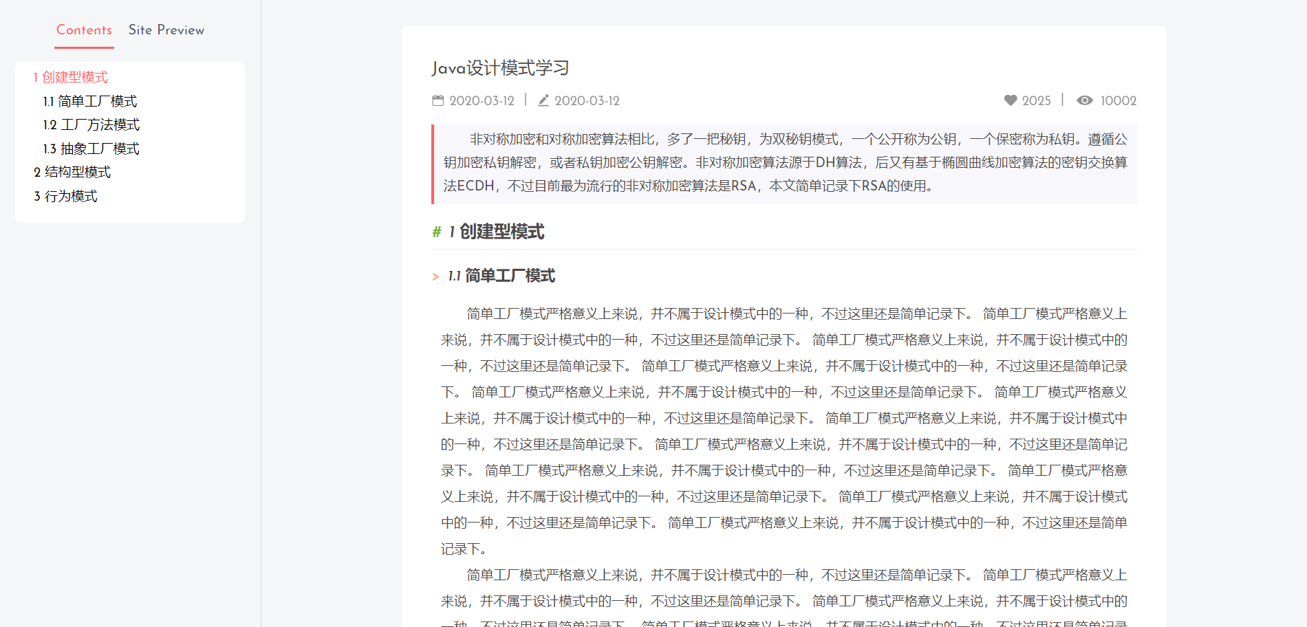Screen dimensions: 1307x627
Task: Select the article title Java设计模式学习
Action: pyautogui.click(x=501, y=68)
